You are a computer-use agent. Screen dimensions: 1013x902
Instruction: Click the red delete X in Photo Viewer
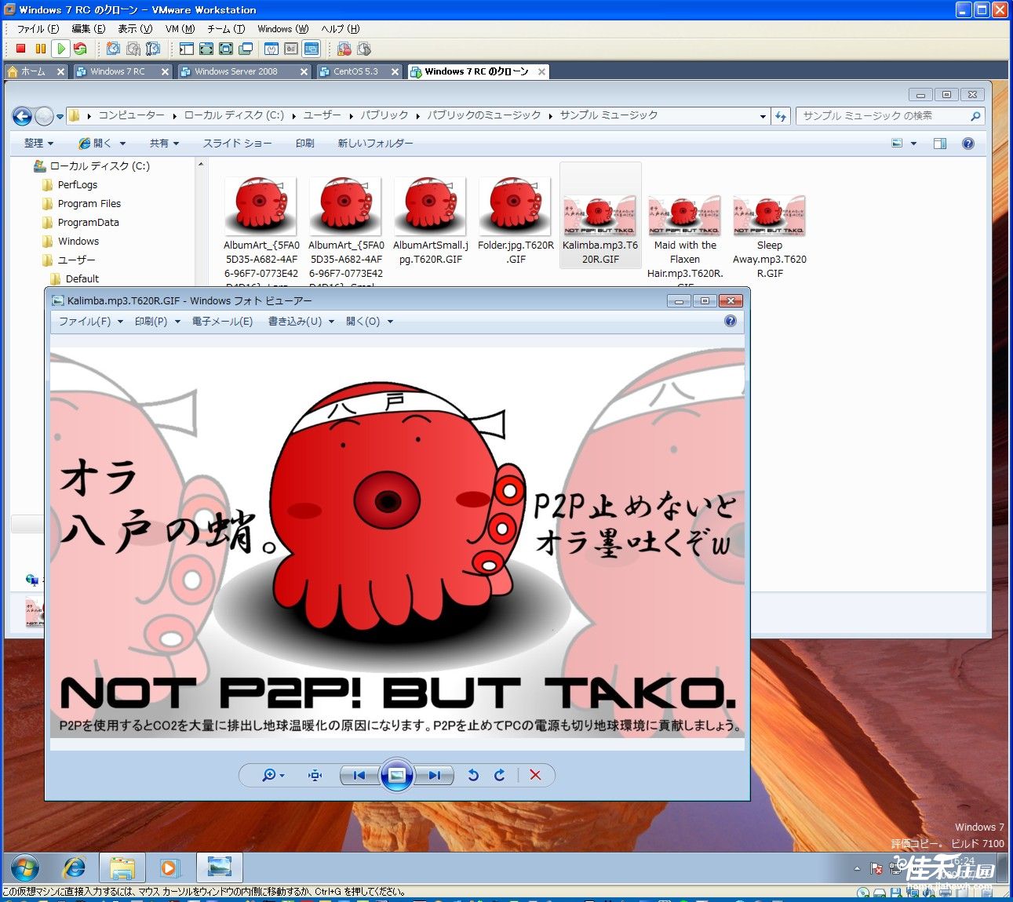(535, 775)
